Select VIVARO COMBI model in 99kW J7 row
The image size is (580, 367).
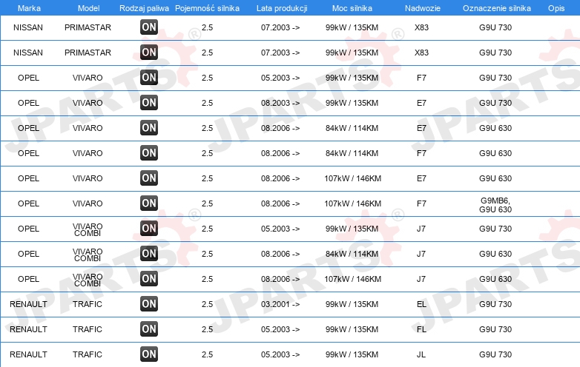[88, 229]
